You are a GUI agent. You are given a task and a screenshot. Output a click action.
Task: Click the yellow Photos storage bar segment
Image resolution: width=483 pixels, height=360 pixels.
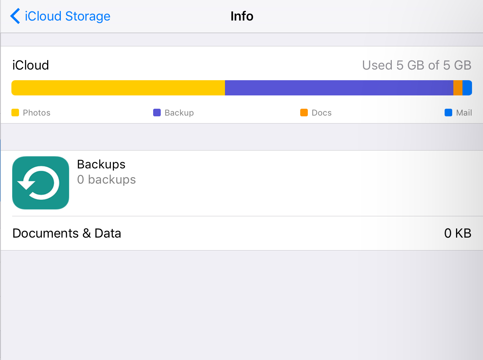tap(118, 88)
